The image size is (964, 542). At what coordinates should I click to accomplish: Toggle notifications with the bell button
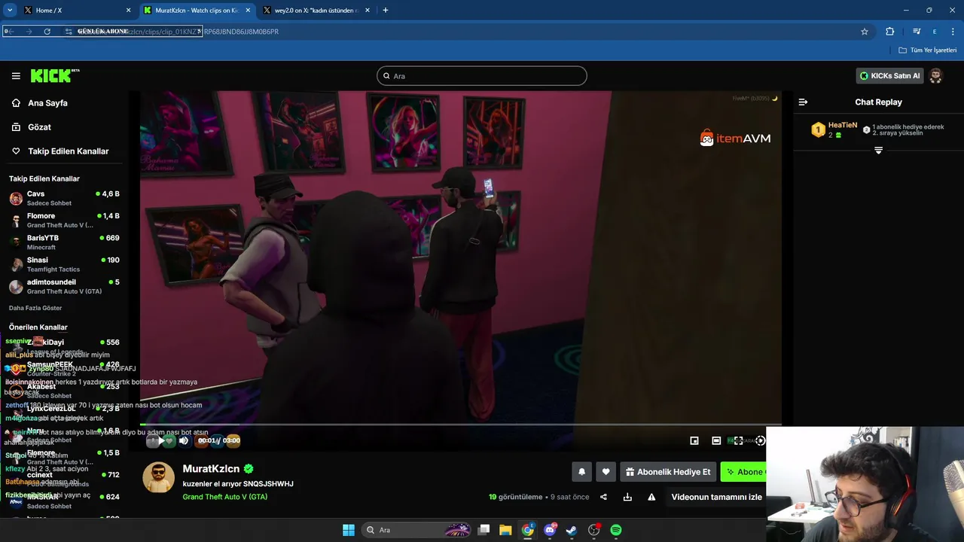tap(581, 472)
